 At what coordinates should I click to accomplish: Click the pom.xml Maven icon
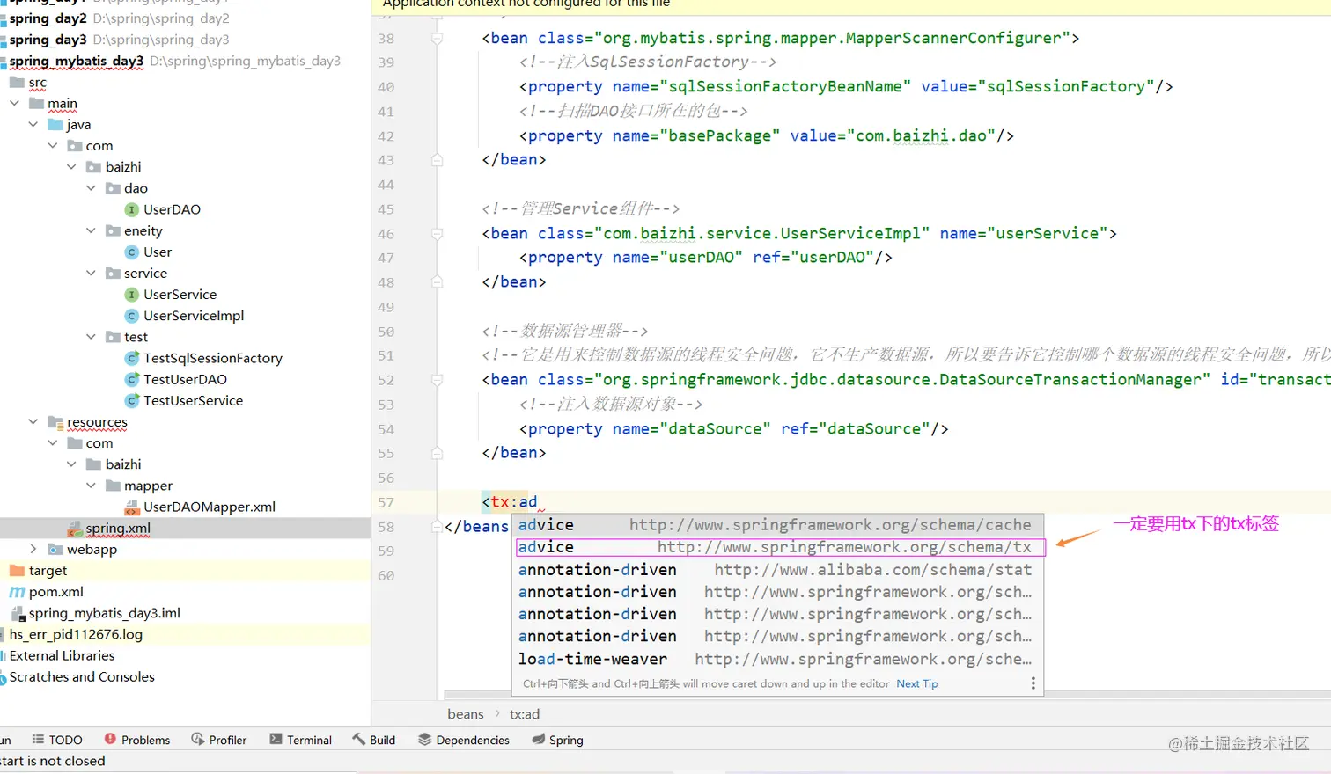pos(17,592)
